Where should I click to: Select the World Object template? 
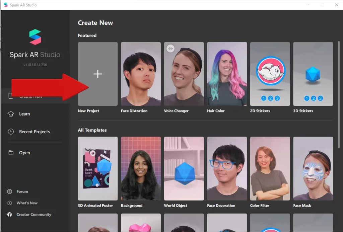click(184, 169)
